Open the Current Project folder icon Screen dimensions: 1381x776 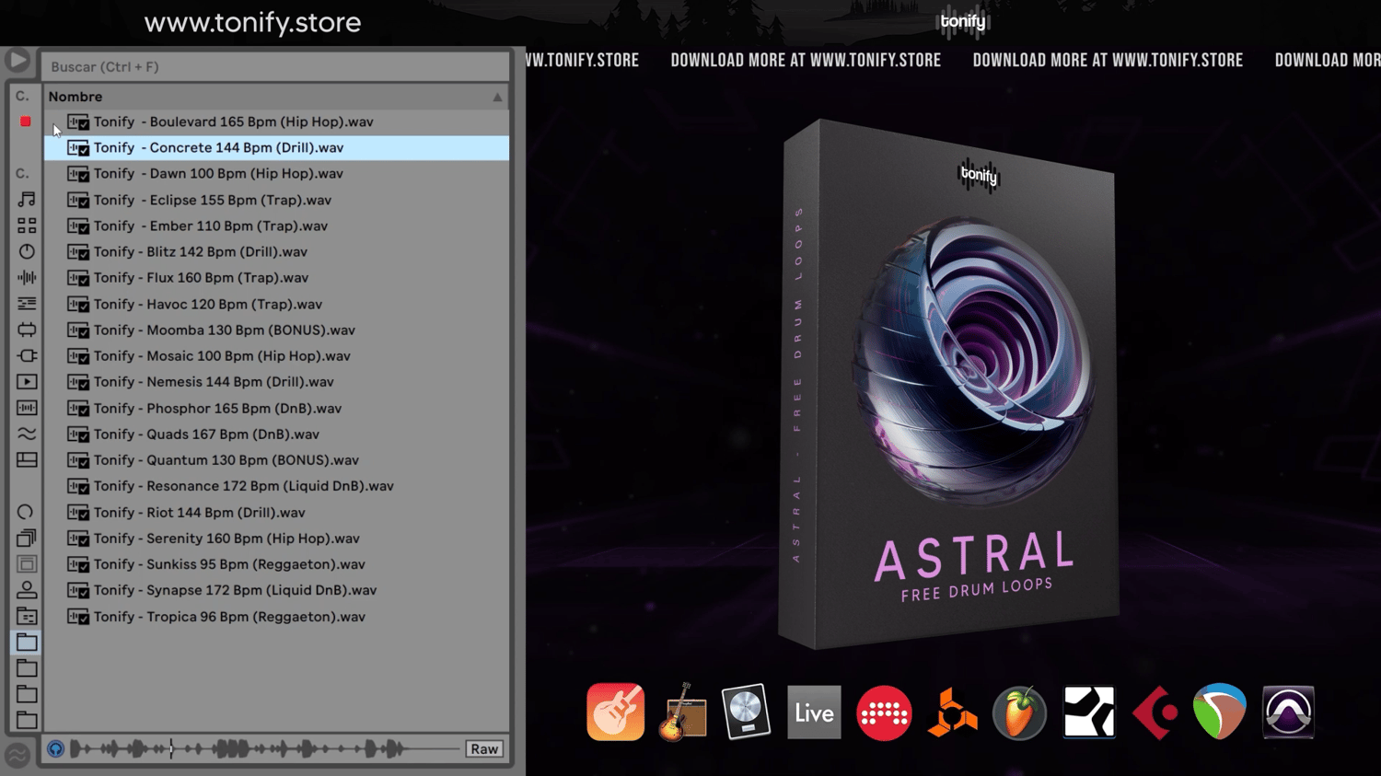tap(27, 616)
